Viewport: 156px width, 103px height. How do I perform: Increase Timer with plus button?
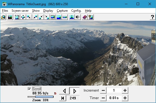[x=125, y=98]
